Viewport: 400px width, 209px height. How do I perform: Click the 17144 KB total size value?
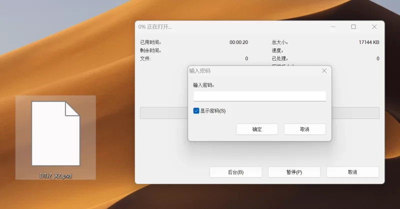click(x=368, y=42)
